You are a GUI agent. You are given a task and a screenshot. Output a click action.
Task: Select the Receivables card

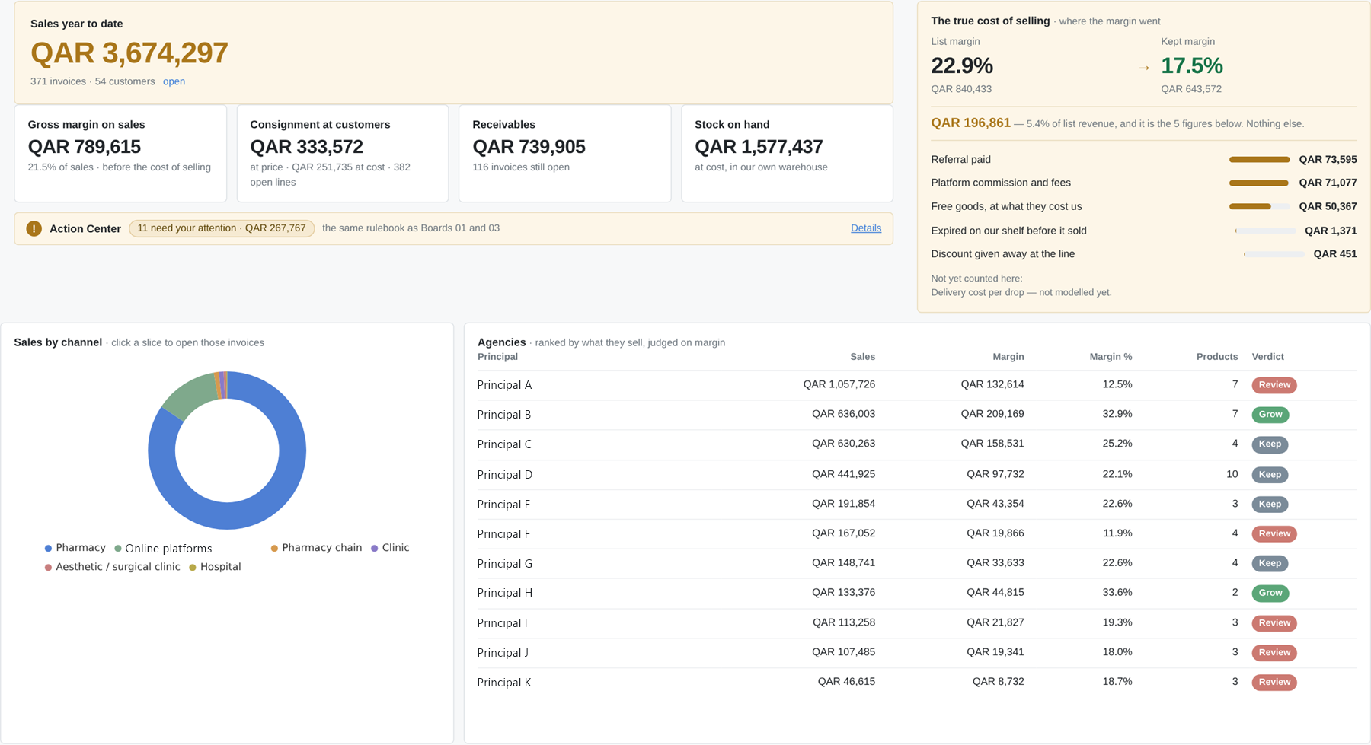[565, 154]
